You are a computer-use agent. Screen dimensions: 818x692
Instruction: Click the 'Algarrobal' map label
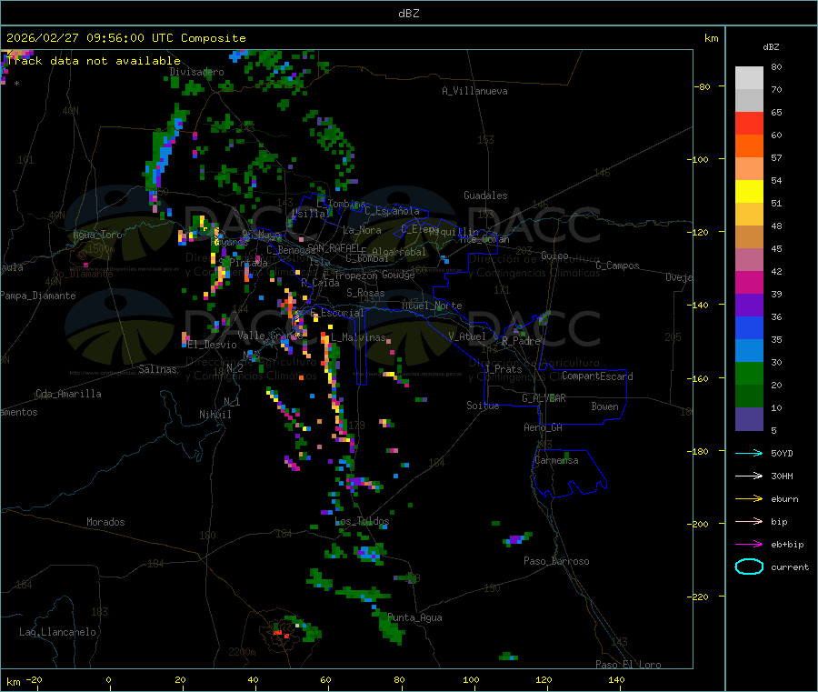pyautogui.click(x=399, y=252)
